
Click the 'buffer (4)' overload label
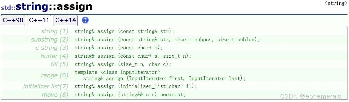(54, 56)
